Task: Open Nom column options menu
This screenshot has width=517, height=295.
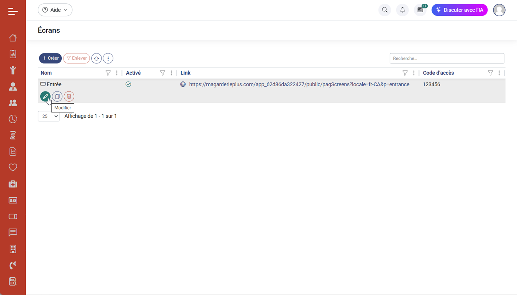Action: tap(117, 73)
